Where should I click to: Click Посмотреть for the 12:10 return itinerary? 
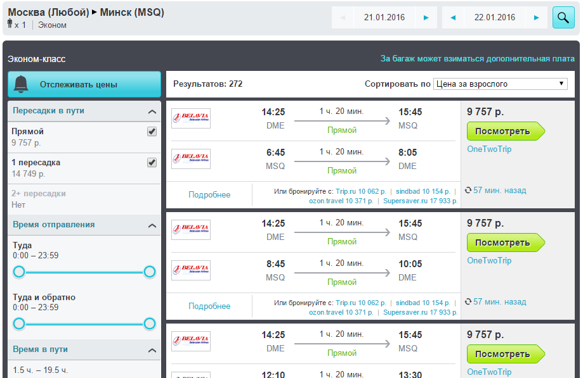pyautogui.click(x=506, y=354)
